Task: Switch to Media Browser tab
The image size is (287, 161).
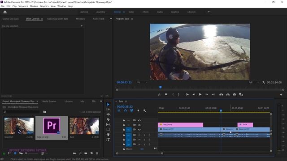Action: click(x=49, y=102)
